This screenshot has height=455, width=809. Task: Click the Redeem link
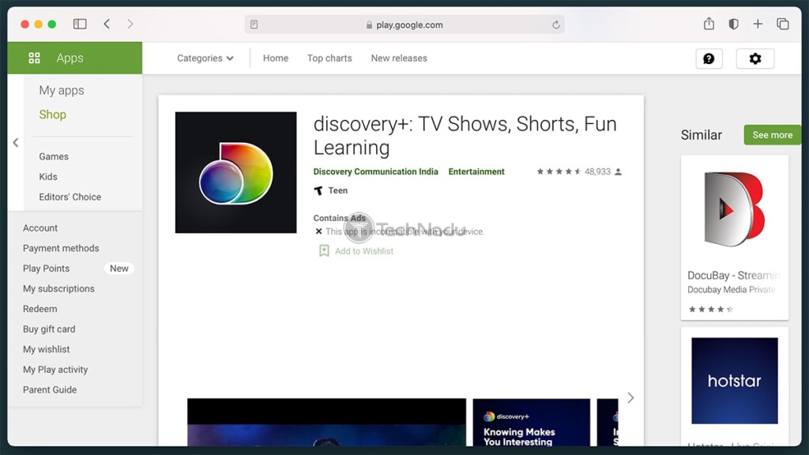click(40, 309)
